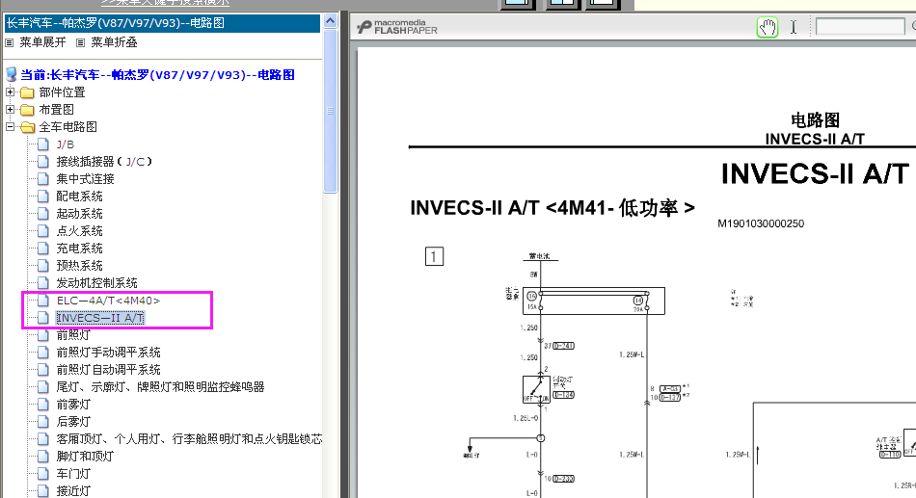Click the 菜单折叠 collapse-all menu link
This screenshot has height=498, width=916.
pos(114,42)
